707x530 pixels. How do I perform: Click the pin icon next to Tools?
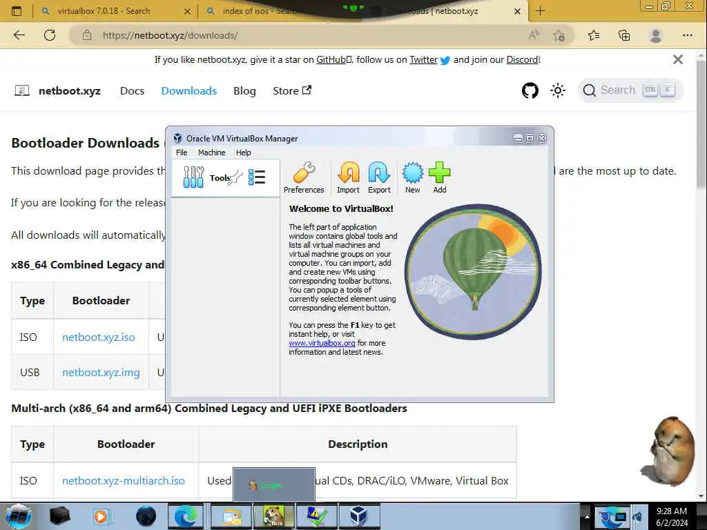pos(236,177)
